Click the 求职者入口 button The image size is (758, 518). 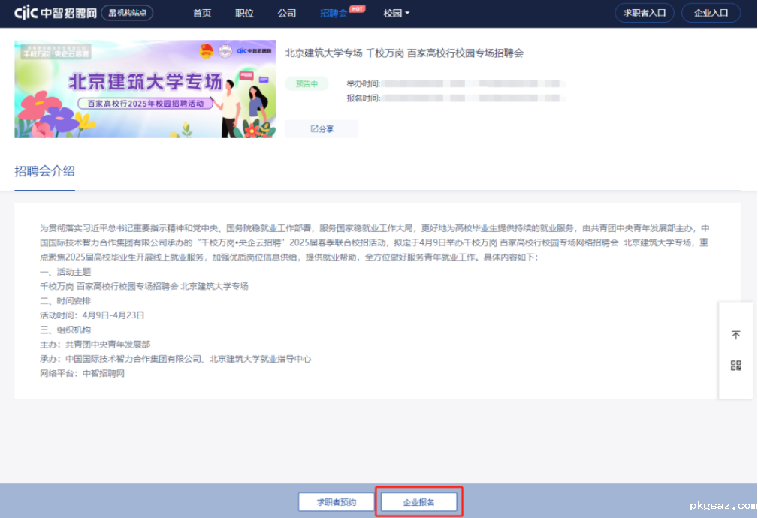(x=644, y=13)
